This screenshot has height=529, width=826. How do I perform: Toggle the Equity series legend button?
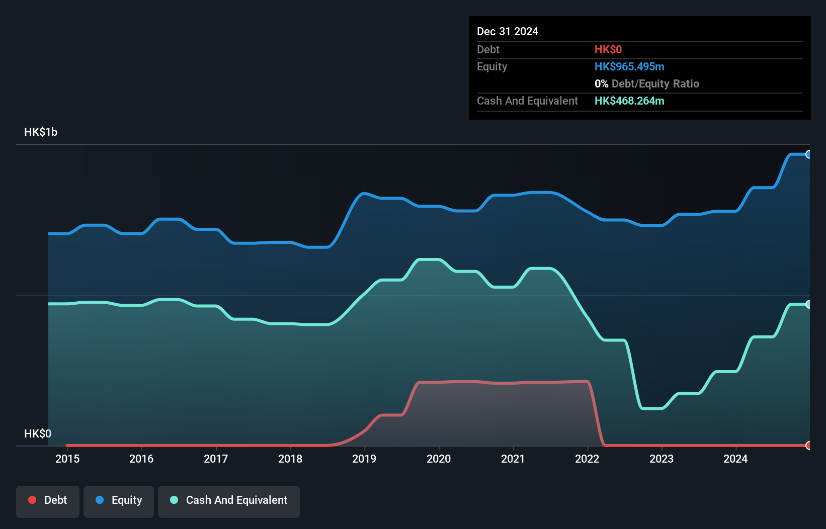(119, 501)
